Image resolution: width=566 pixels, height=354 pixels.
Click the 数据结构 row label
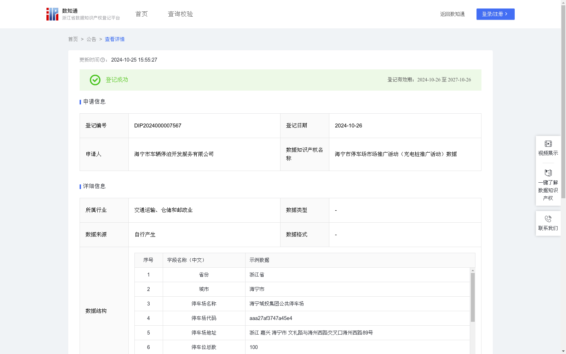pyautogui.click(x=96, y=311)
